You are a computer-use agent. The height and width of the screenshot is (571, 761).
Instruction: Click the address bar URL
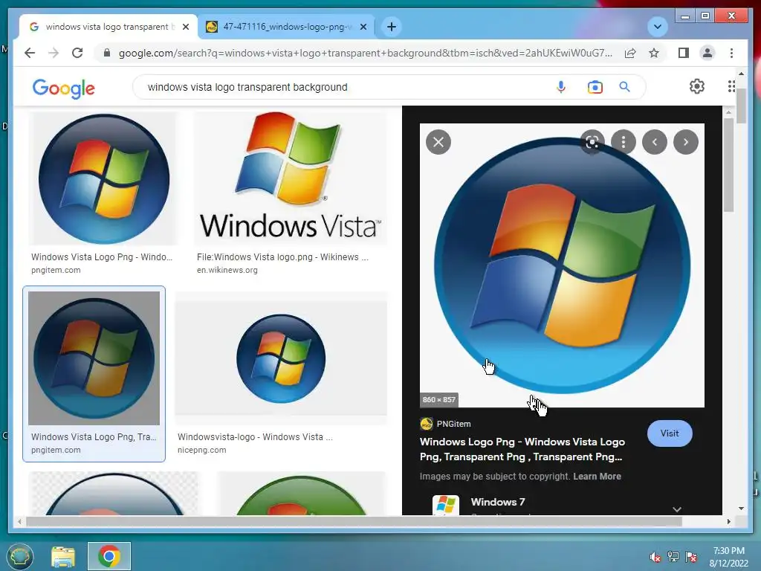tap(365, 53)
